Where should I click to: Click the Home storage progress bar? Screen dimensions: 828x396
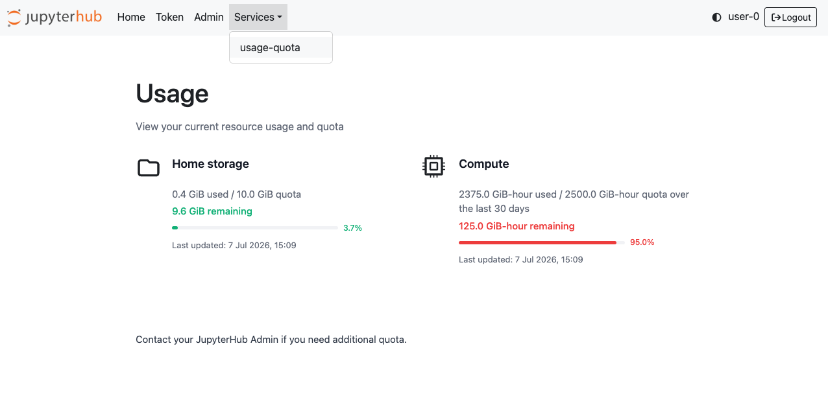254,228
